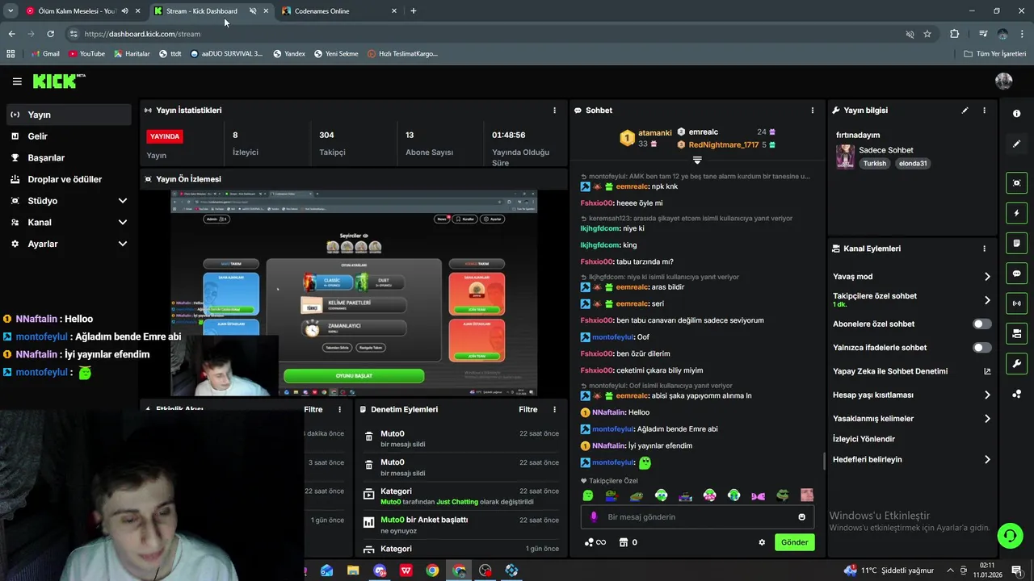Click the info icon in right sidebar
This screenshot has width=1034, height=581.
point(1016,114)
